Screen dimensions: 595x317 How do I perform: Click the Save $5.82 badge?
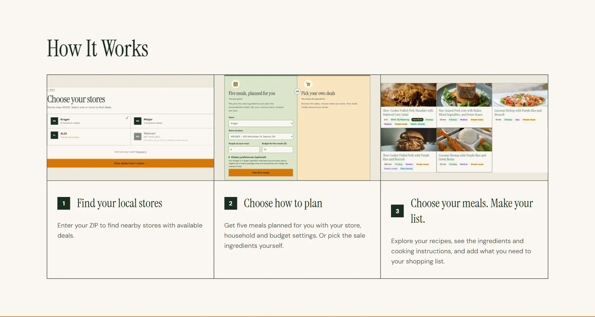point(417,120)
